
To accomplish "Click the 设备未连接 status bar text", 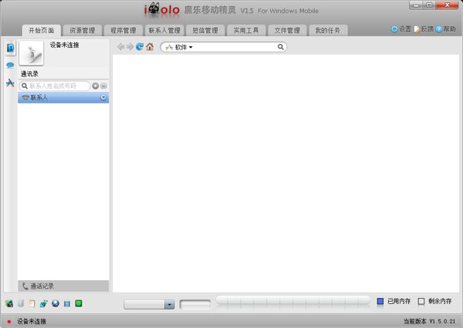I will tap(32, 322).
